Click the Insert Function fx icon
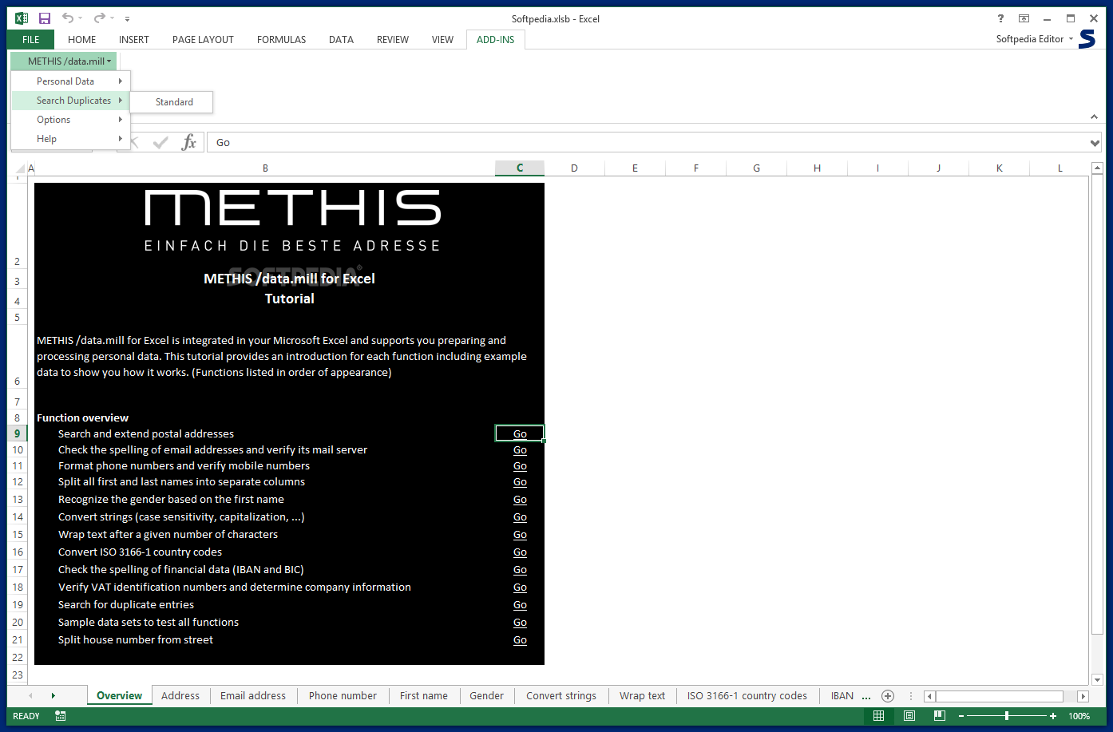This screenshot has width=1113, height=732. pyautogui.click(x=188, y=142)
